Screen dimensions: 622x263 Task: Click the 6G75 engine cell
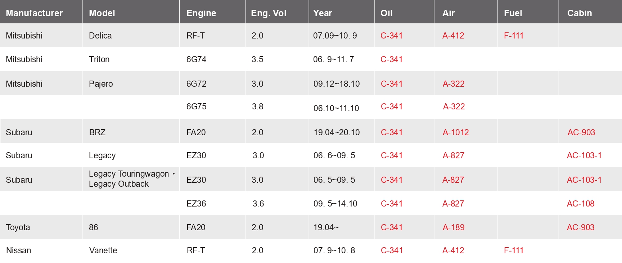[x=196, y=106]
